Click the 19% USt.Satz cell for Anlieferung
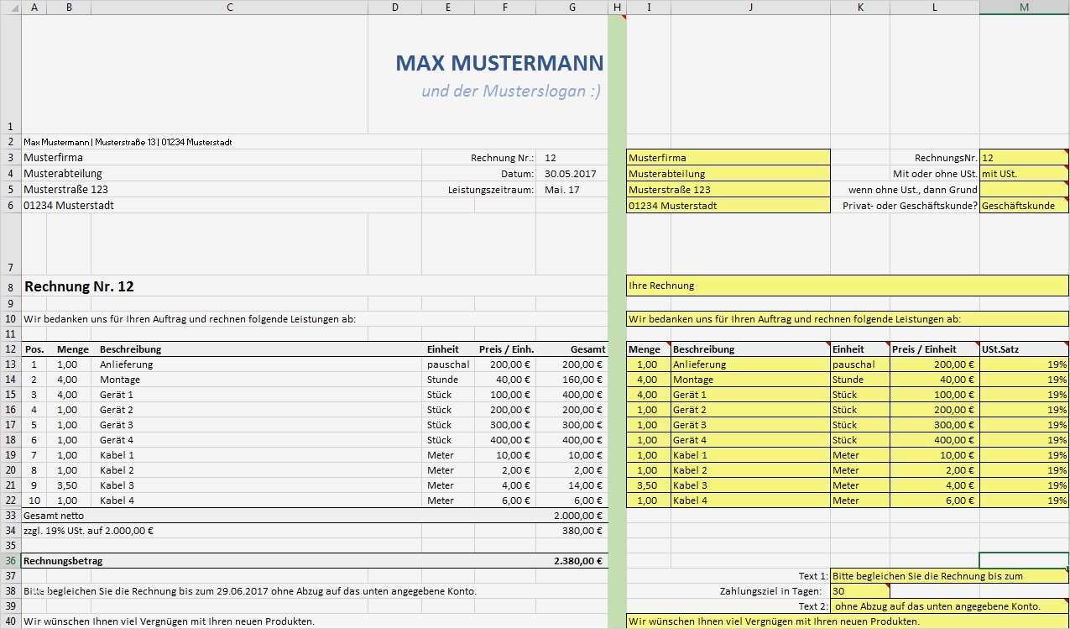The width and height of the screenshot is (1070, 629). pos(1024,364)
